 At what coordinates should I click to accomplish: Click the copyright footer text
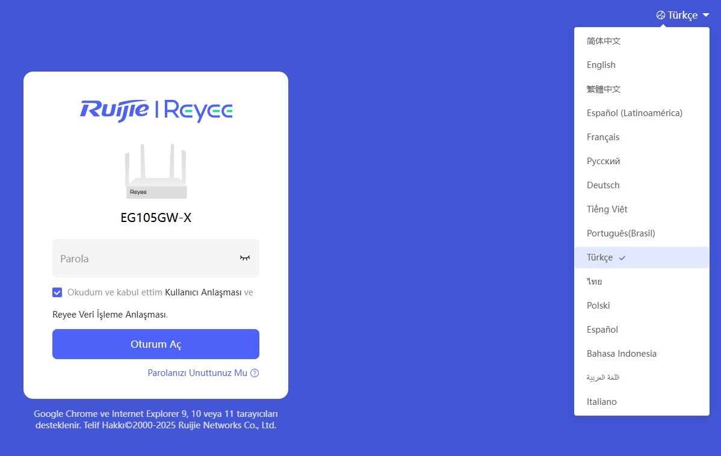[156, 419]
